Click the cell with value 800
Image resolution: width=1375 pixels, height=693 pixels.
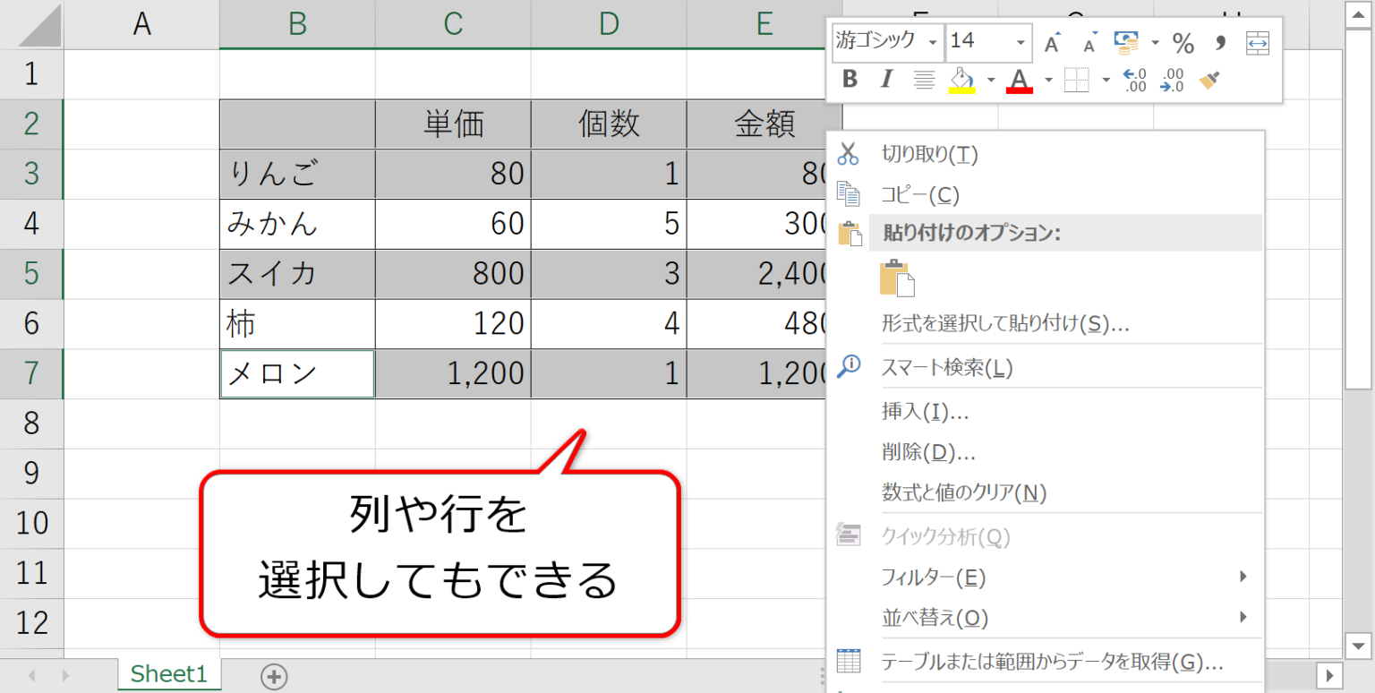click(x=453, y=273)
